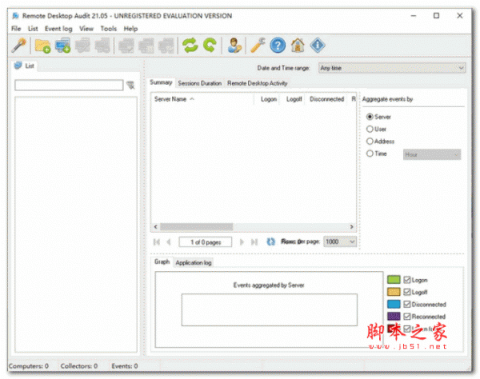Click the scrollbar left arrow in table
This screenshot has height=379, width=480.
pos(155,226)
